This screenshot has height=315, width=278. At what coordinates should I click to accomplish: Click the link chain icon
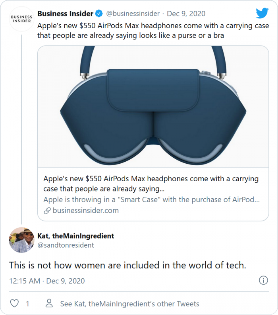click(x=47, y=211)
